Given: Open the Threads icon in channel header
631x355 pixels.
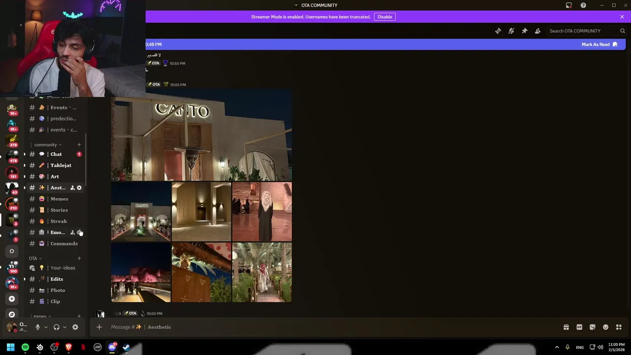Looking at the screenshot, I should pos(498,31).
